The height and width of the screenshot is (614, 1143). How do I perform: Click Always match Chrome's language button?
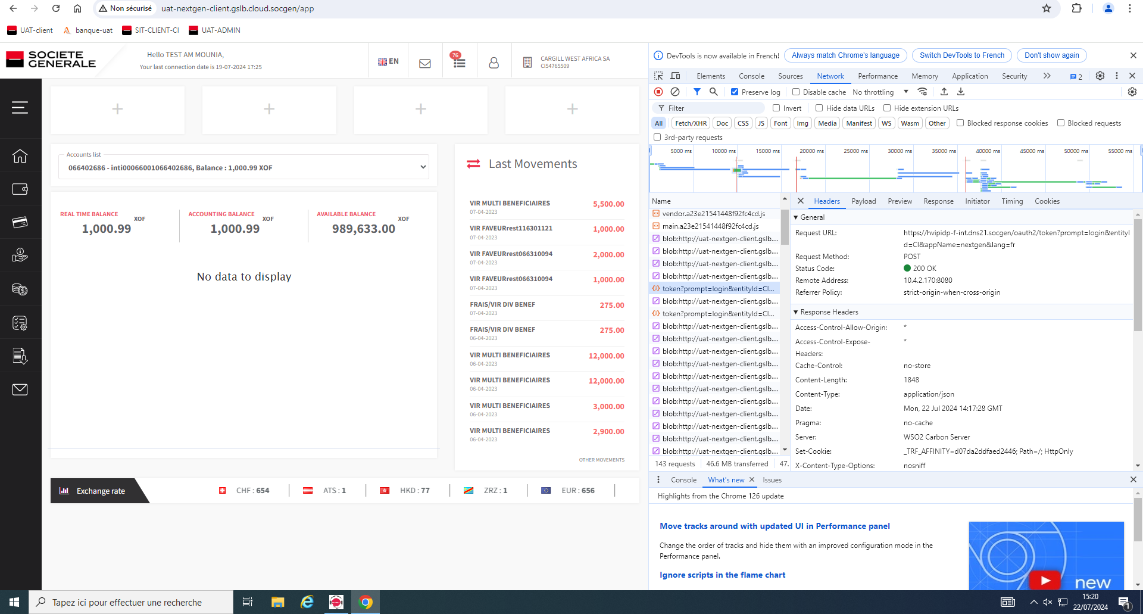click(x=845, y=55)
